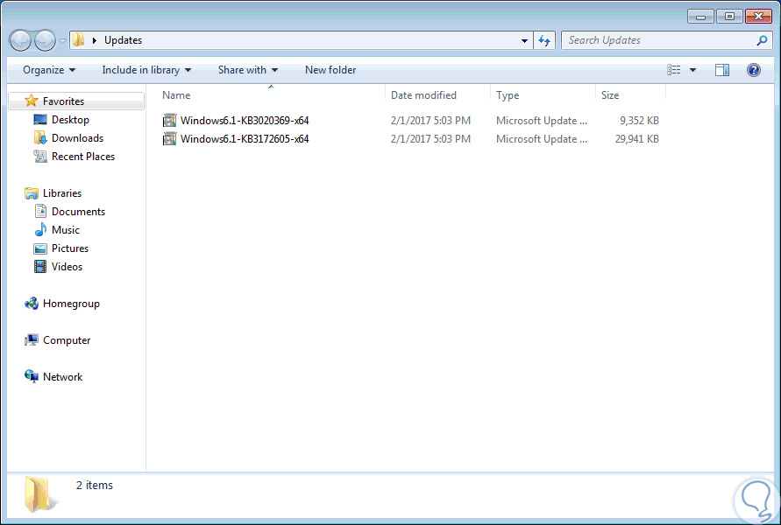Click the Type cell of the KB3020369 row
The height and width of the screenshot is (525, 781).
coord(542,121)
